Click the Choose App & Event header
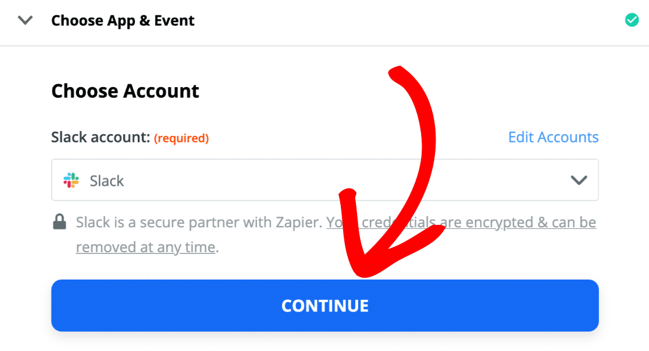Image resolution: width=649 pixels, height=351 pixels. point(123,21)
